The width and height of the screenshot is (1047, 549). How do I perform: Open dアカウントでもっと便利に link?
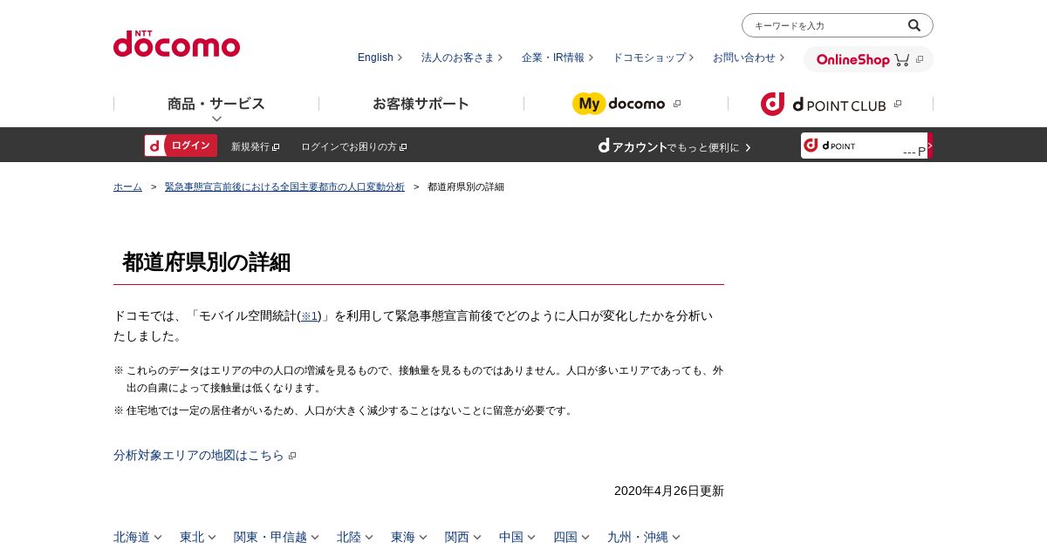(674, 146)
